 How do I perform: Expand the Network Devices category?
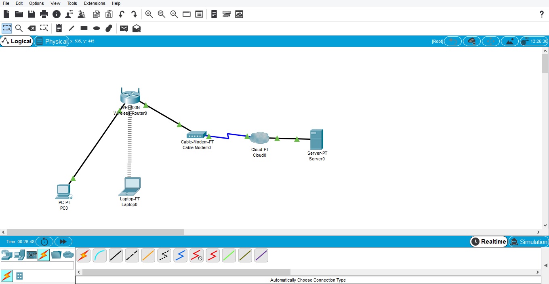coord(6,255)
